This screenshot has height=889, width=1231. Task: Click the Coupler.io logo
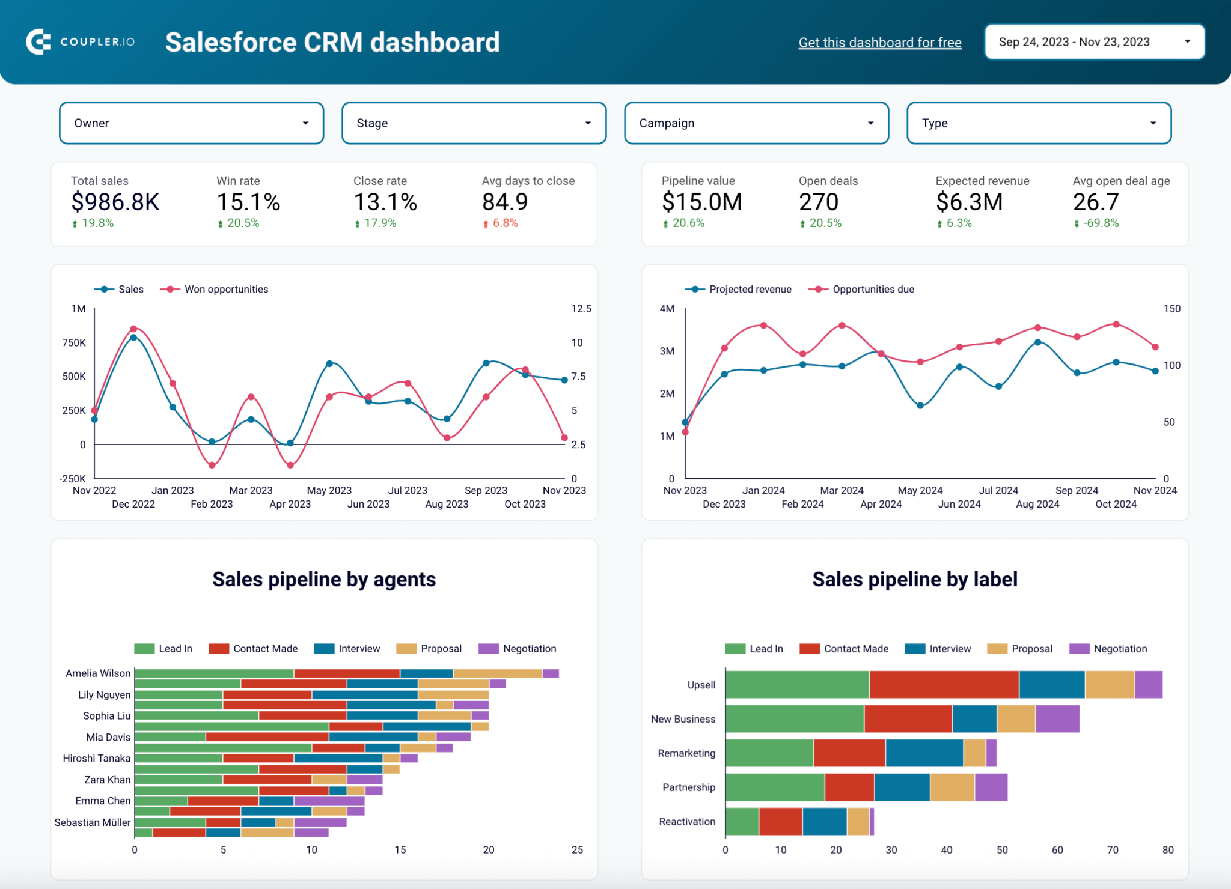[x=79, y=41]
